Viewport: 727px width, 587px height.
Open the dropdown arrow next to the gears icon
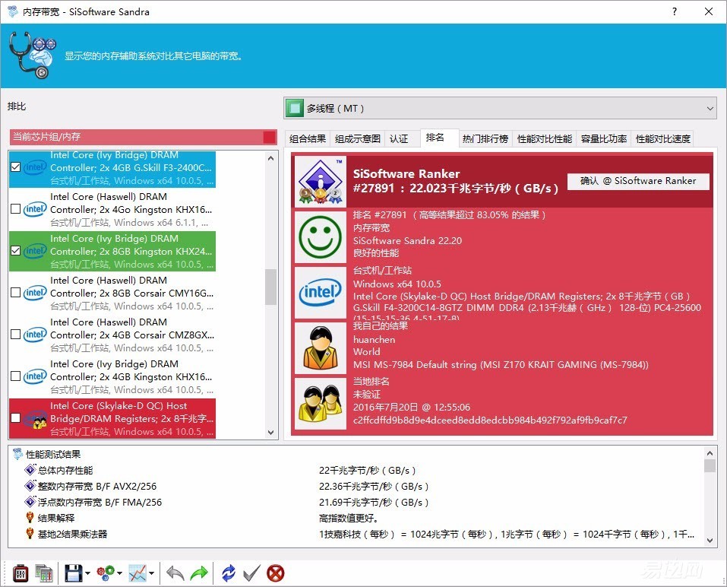pos(119,573)
